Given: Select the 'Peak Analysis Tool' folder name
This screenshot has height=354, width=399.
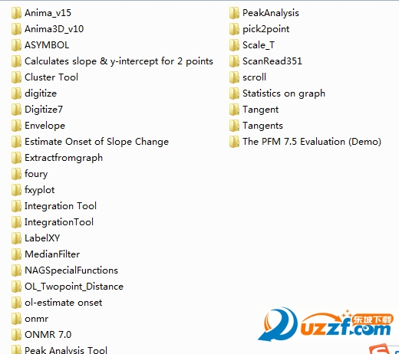Looking at the screenshot, I should 66,350.
